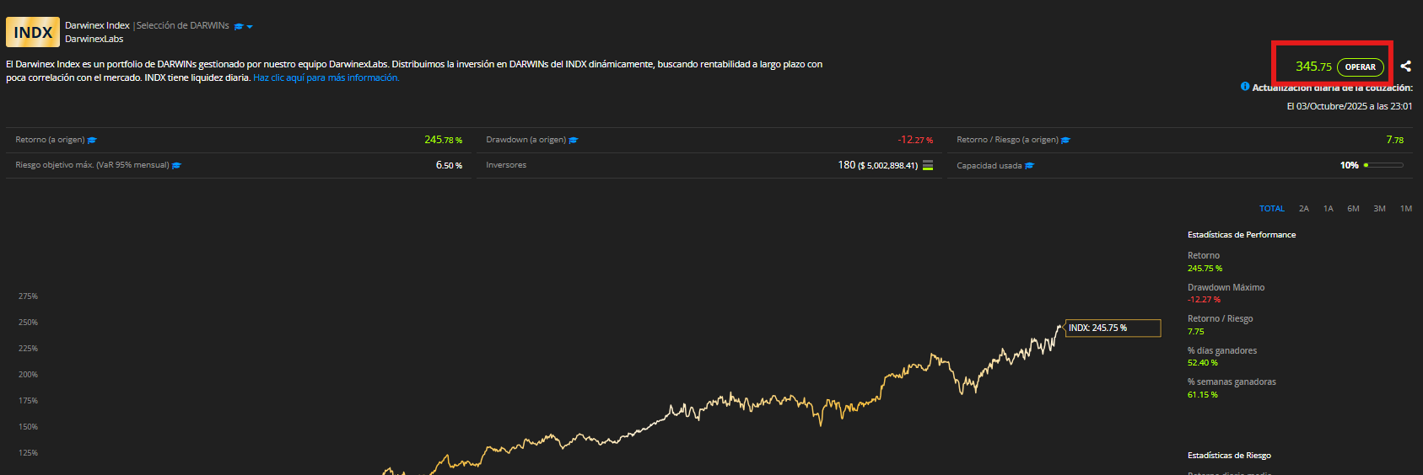The width and height of the screenshot is (1423, 475).
Task: Select the TOTAL chart timeframe
Action: (1272, 209)
